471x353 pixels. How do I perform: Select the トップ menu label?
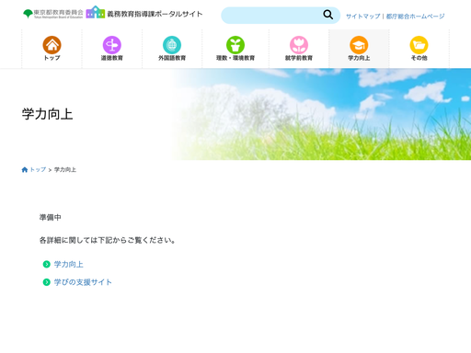(52, 58)
